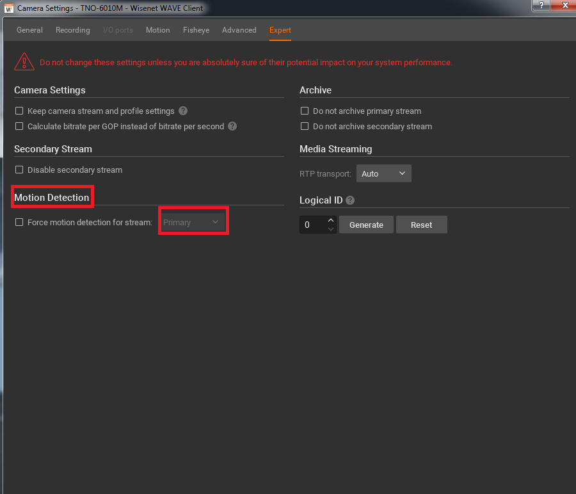This screenshot has width=576, height=494.
Task: Check Do not archive secondary stream
Action: click(x=305, y=126)
